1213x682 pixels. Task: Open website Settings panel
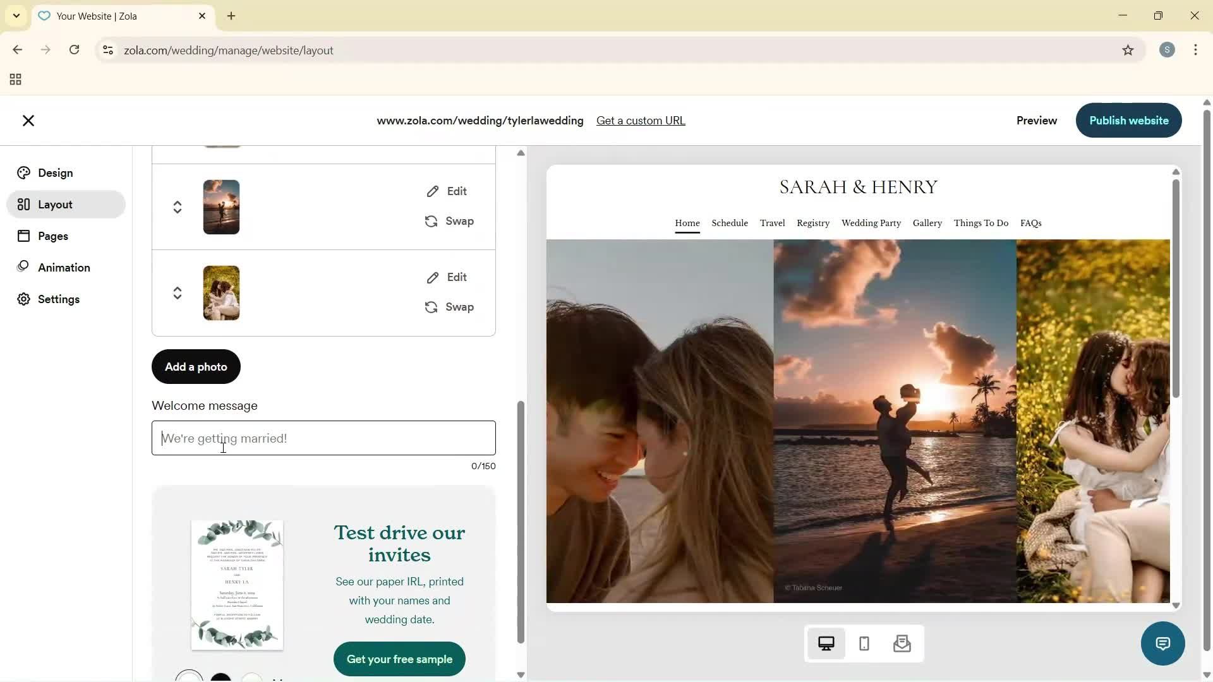click(x=59, y=299)
